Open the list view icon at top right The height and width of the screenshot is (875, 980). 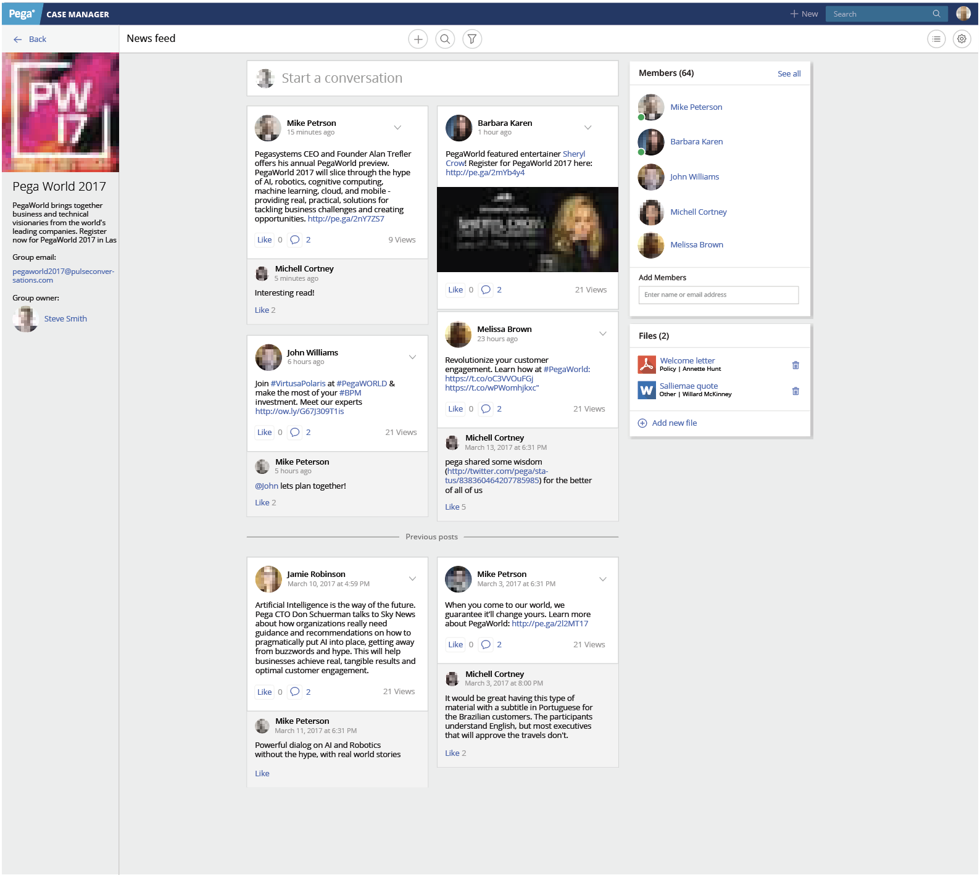[936, 39]
